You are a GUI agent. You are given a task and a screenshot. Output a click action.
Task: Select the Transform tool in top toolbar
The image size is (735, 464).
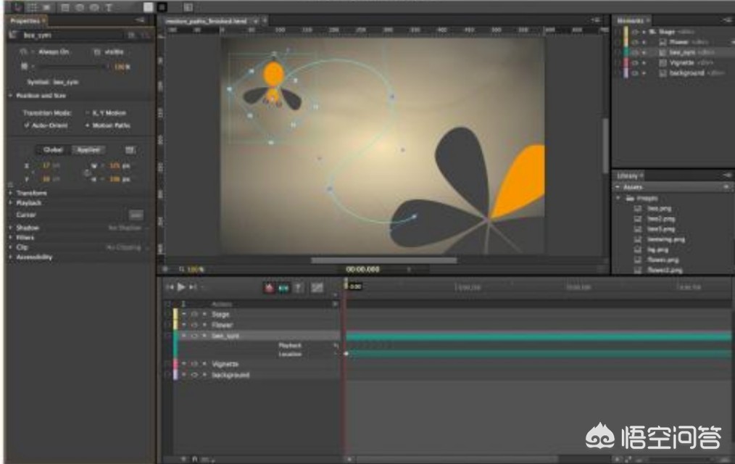(32, 7)
